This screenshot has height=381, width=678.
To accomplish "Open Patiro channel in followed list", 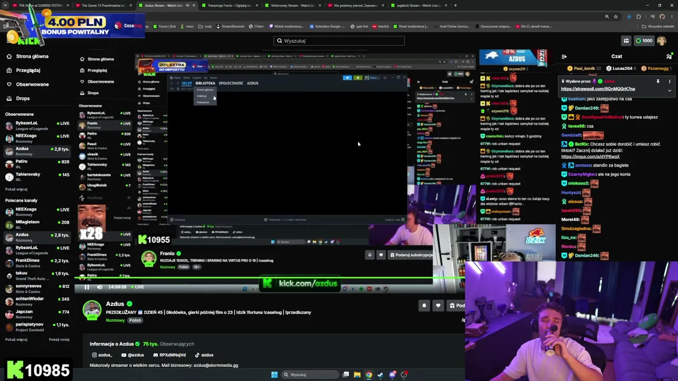I will pos(37,164).
